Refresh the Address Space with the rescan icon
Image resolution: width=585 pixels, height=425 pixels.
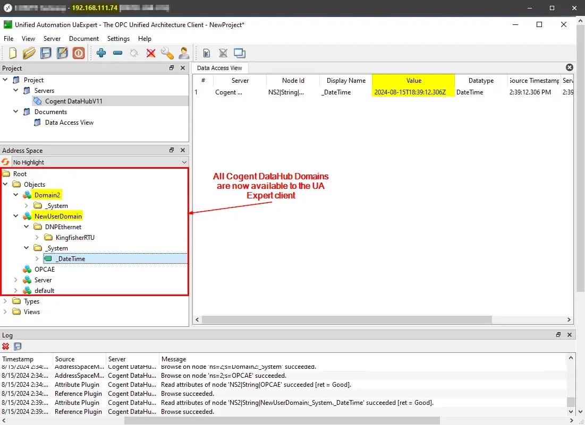click(x=5, y=162)
